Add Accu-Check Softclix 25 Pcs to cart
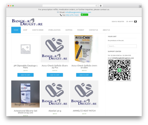Screen dimensions: 148x125 pos(55,75)
